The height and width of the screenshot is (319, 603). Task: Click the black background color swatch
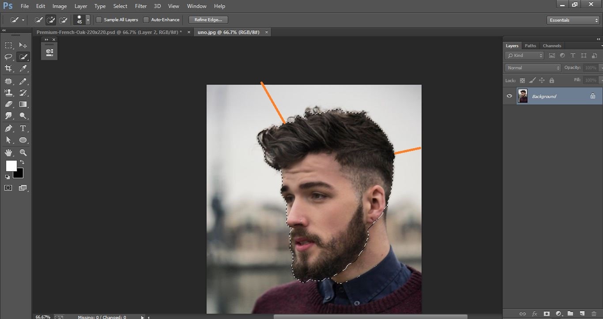tap(18, 173)
